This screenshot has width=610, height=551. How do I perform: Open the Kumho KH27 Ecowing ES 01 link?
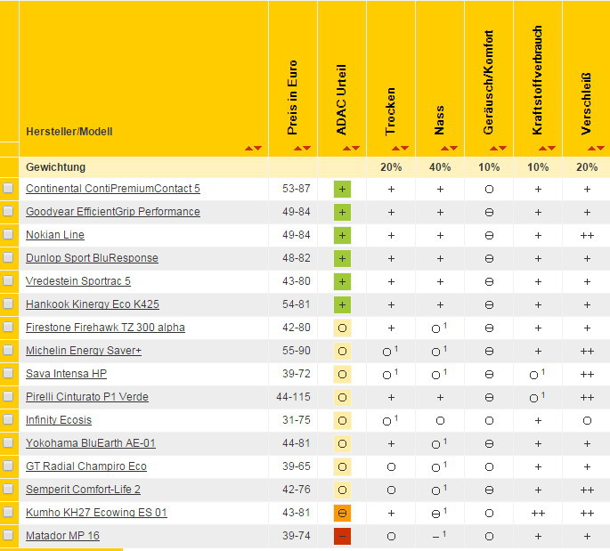[96, 513]
